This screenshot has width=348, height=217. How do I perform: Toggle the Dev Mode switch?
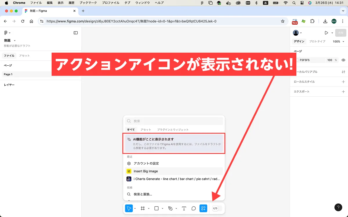click(217, 208)
